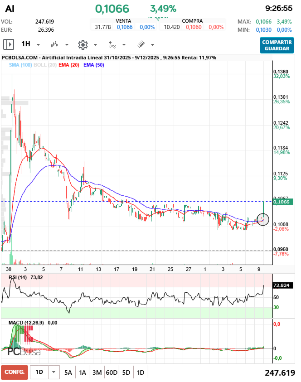The height and width of the screenshot is (382, 301).
Task: Open the dropdown arrow beside the gear
Action: click(x=95, y=45)
